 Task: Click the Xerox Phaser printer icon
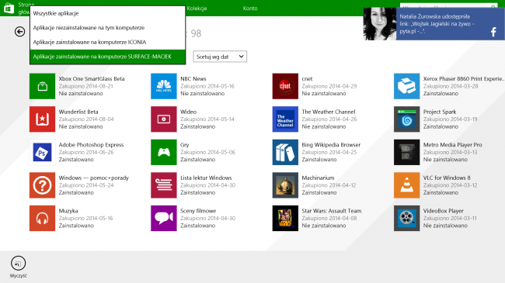tap(407, 86)
